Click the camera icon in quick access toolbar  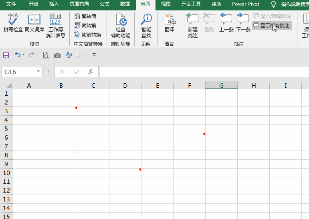tap(57, 55)
